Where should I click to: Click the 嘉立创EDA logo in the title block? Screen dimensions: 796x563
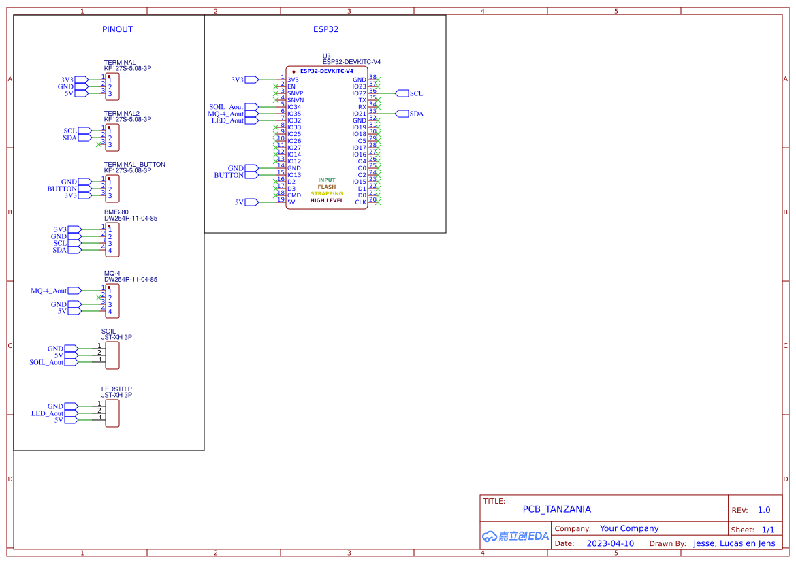pyautogui.click(x=514, y=536)
